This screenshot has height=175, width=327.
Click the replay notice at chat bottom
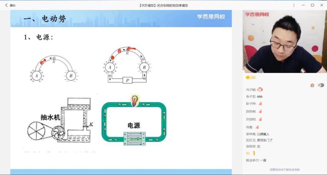tap(285, 170)
